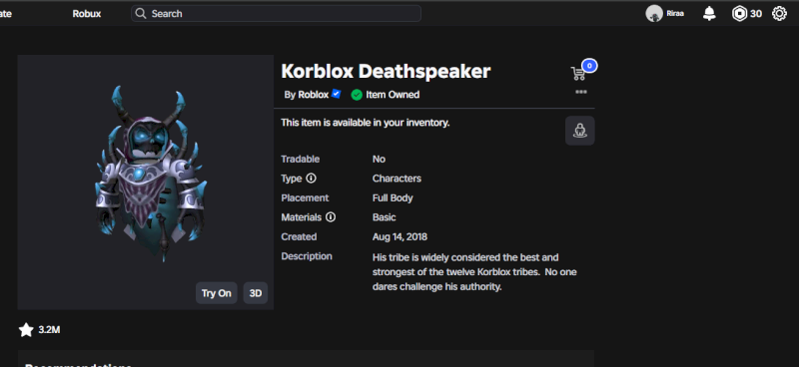The width and height of the screenshot is (799, 367).
Task: Click the 30 Robux amount
Action: [756, 14]
